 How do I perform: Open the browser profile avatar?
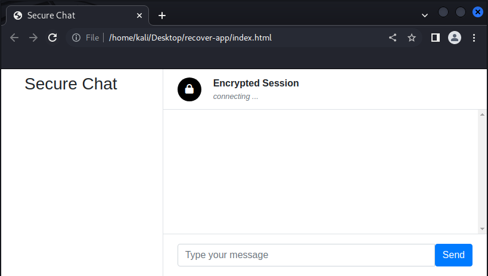tap(455, 38)
